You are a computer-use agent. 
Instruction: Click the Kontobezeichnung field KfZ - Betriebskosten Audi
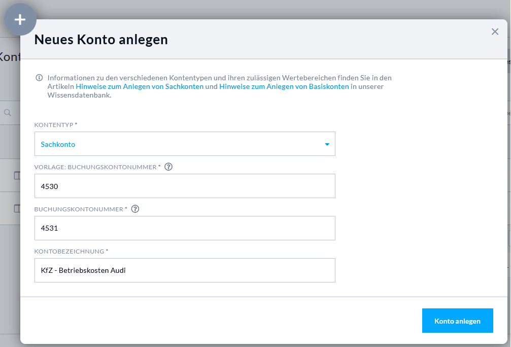tap(184, 270)
